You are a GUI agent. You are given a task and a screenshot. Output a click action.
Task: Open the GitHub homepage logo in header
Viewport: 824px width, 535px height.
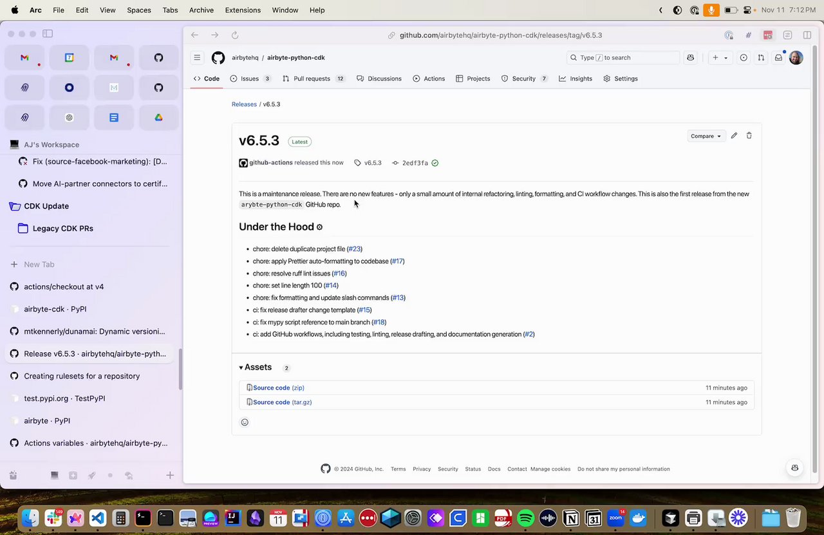click(218, 58)
